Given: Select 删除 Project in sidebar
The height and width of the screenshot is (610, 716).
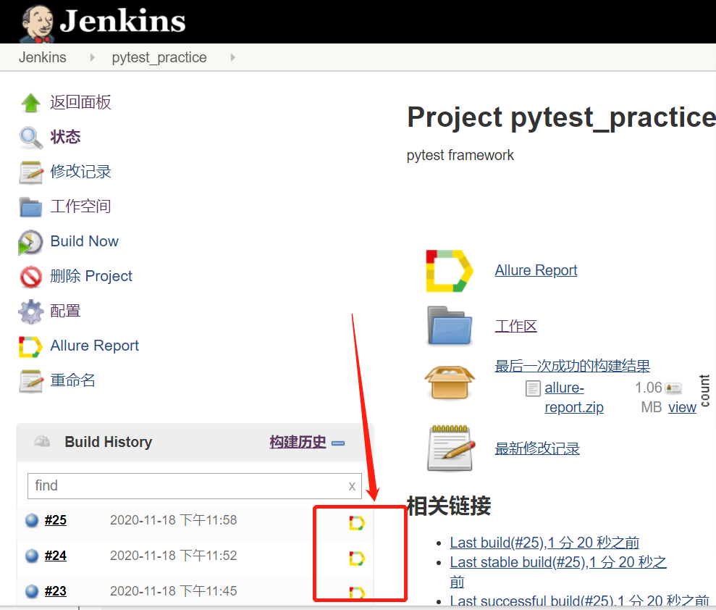Looking at the screenshot, I should pos(91,276).
